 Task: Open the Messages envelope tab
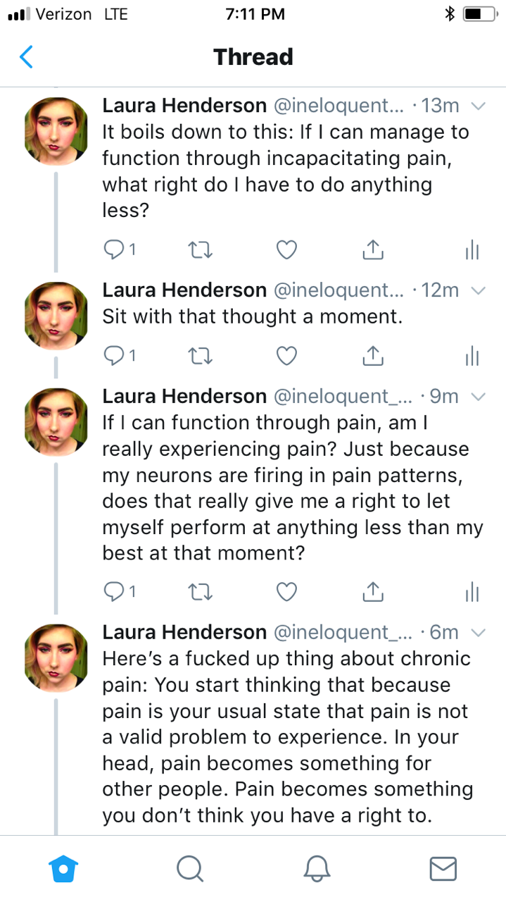(x=443, y=868)
